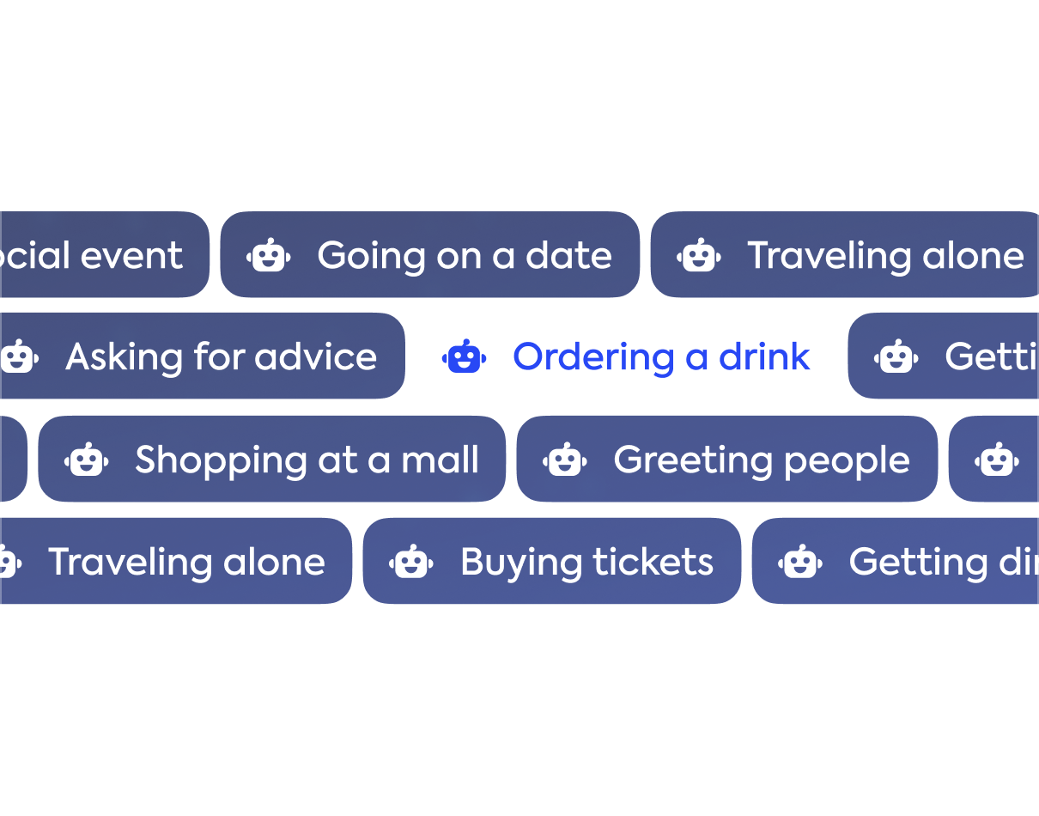Choose the Greeting people scenario
This screenshot has height=816, width=1039.
727,460
